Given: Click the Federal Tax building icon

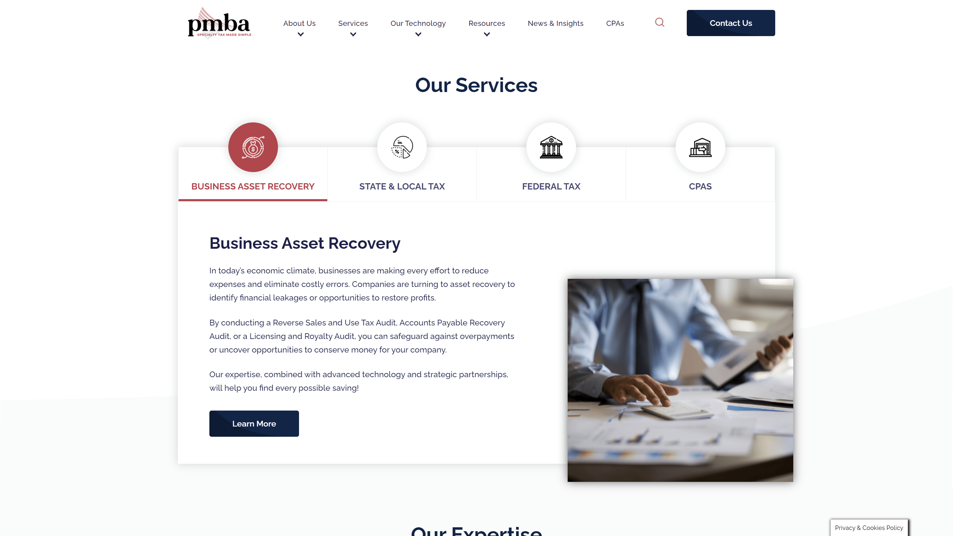Looking at the screenshot, I should point(551,146).
